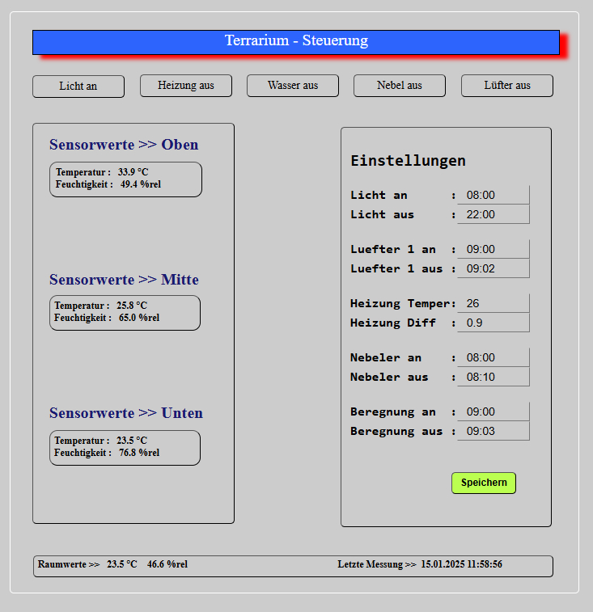This screenshot has height=612, width=593.
Task: Switch the Lüfter aus button
Action: (x=507, y=86)
